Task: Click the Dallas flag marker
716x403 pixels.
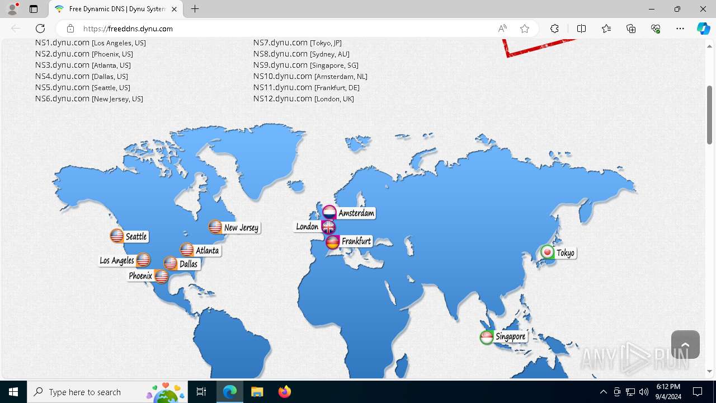Action: 171,264
